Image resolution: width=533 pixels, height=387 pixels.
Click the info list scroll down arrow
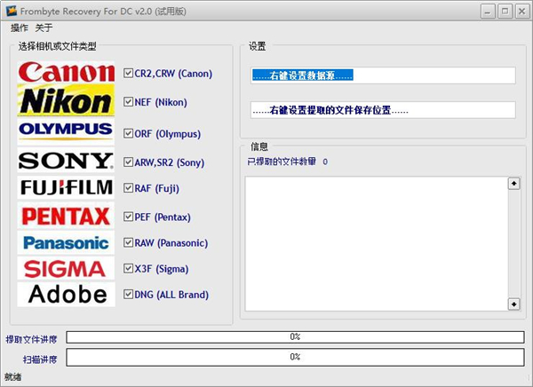pyautogui.click(x=513, y=304)
